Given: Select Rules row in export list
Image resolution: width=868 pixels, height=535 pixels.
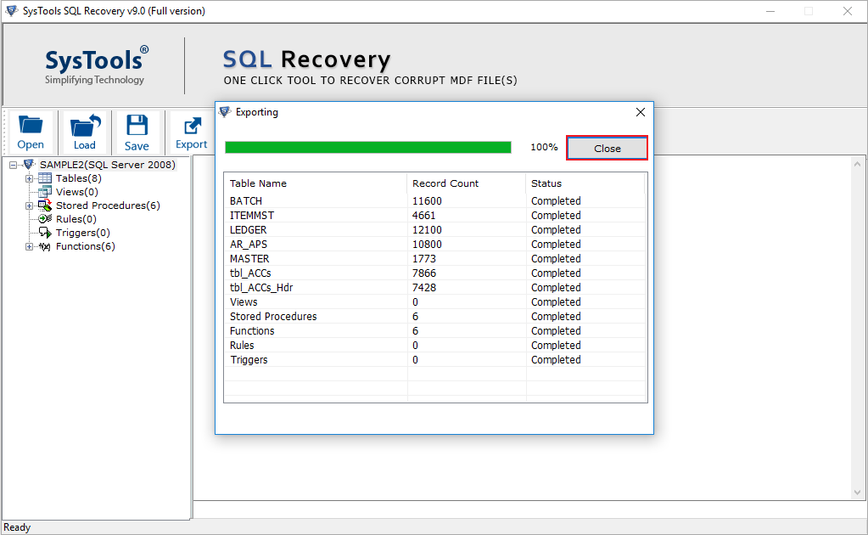Looking at the screenshot, I should [x=435, y=345].
